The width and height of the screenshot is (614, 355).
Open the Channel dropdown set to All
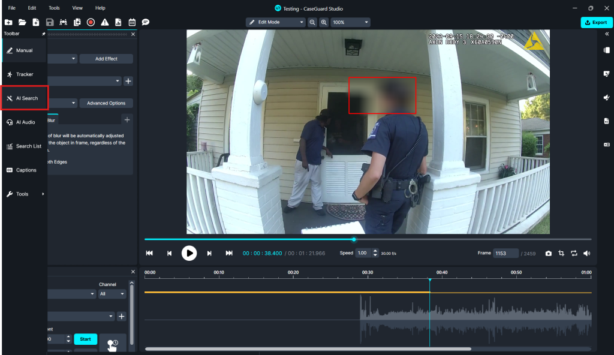tap(113, 294)
